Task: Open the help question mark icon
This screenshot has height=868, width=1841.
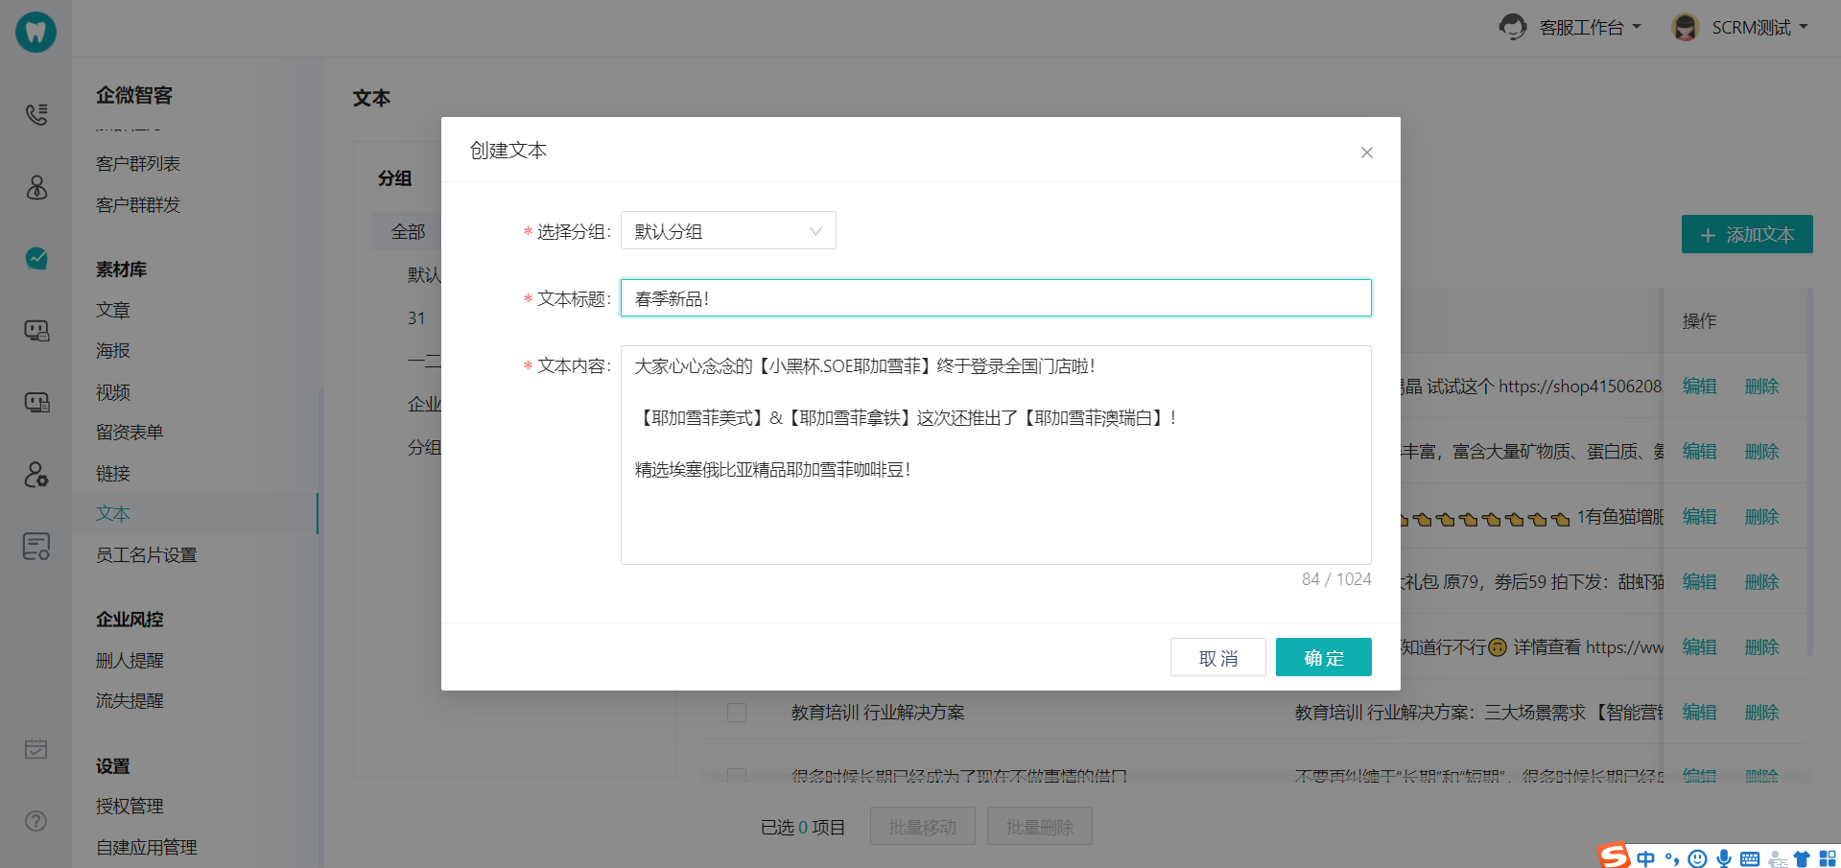Action: pos(35,821)
